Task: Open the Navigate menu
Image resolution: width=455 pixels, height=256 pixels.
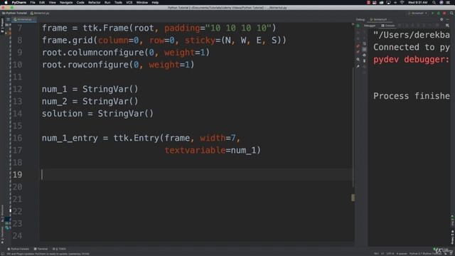Action: click(66, 2)
